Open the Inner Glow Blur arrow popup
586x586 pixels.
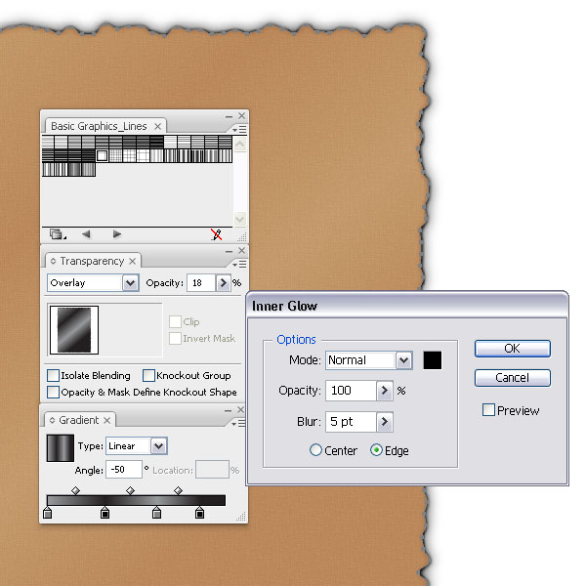click(x=384, y=422)
